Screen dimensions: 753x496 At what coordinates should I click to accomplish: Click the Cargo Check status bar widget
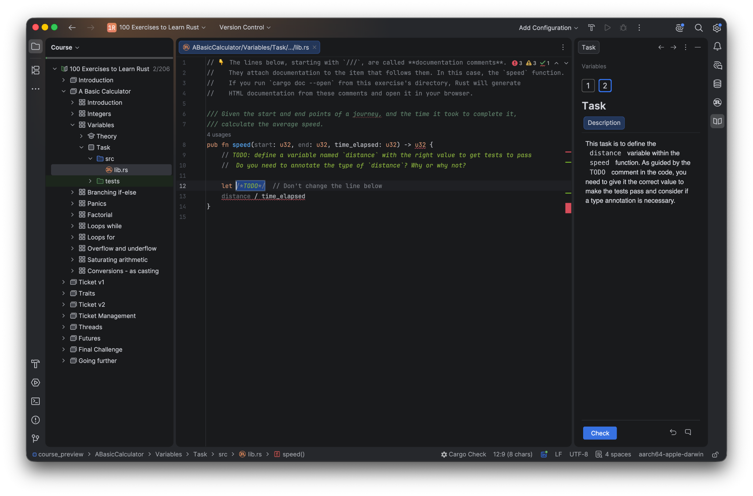pyautogui.click(x=464, y=454)
